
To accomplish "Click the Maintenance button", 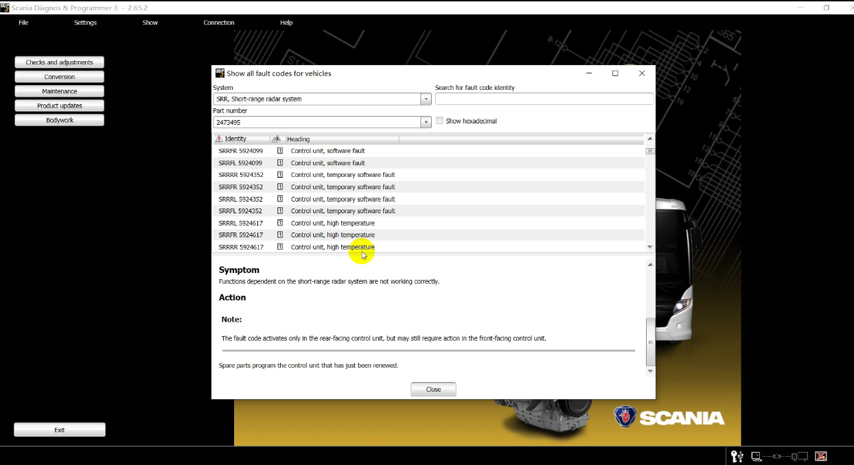I will (x=59, y=91).
